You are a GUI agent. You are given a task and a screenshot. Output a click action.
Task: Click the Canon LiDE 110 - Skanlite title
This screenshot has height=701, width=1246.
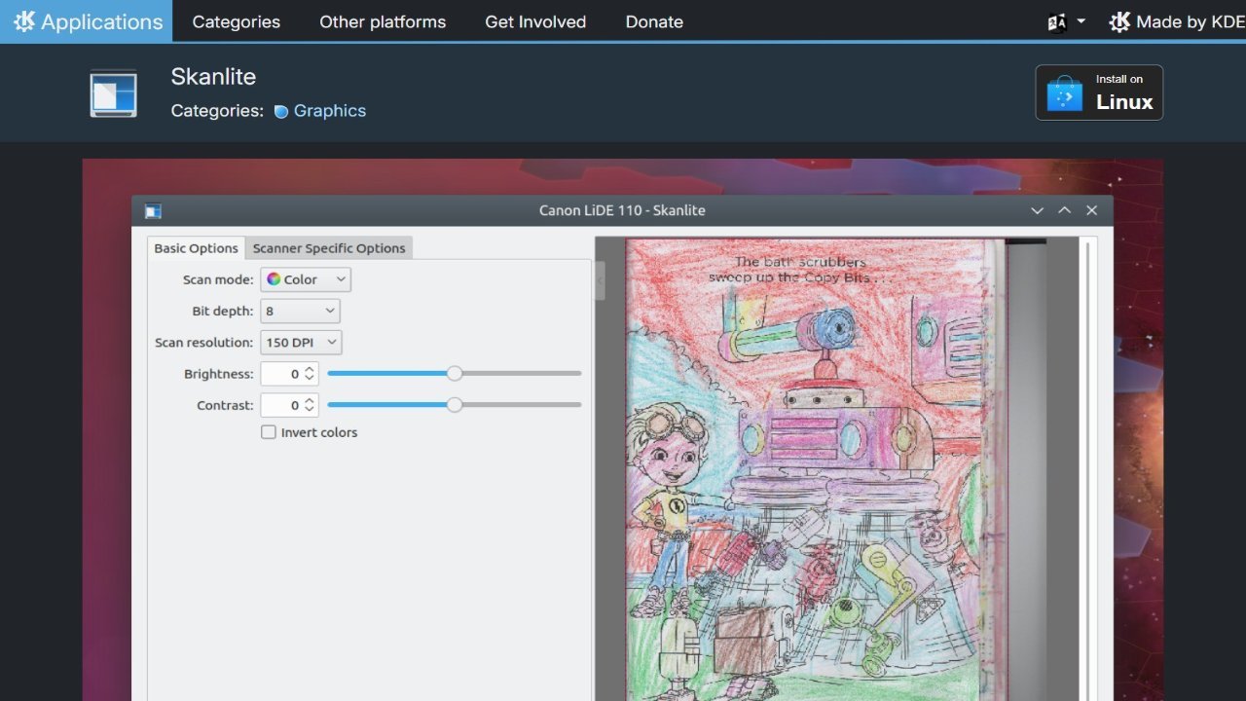pos(622,210)
